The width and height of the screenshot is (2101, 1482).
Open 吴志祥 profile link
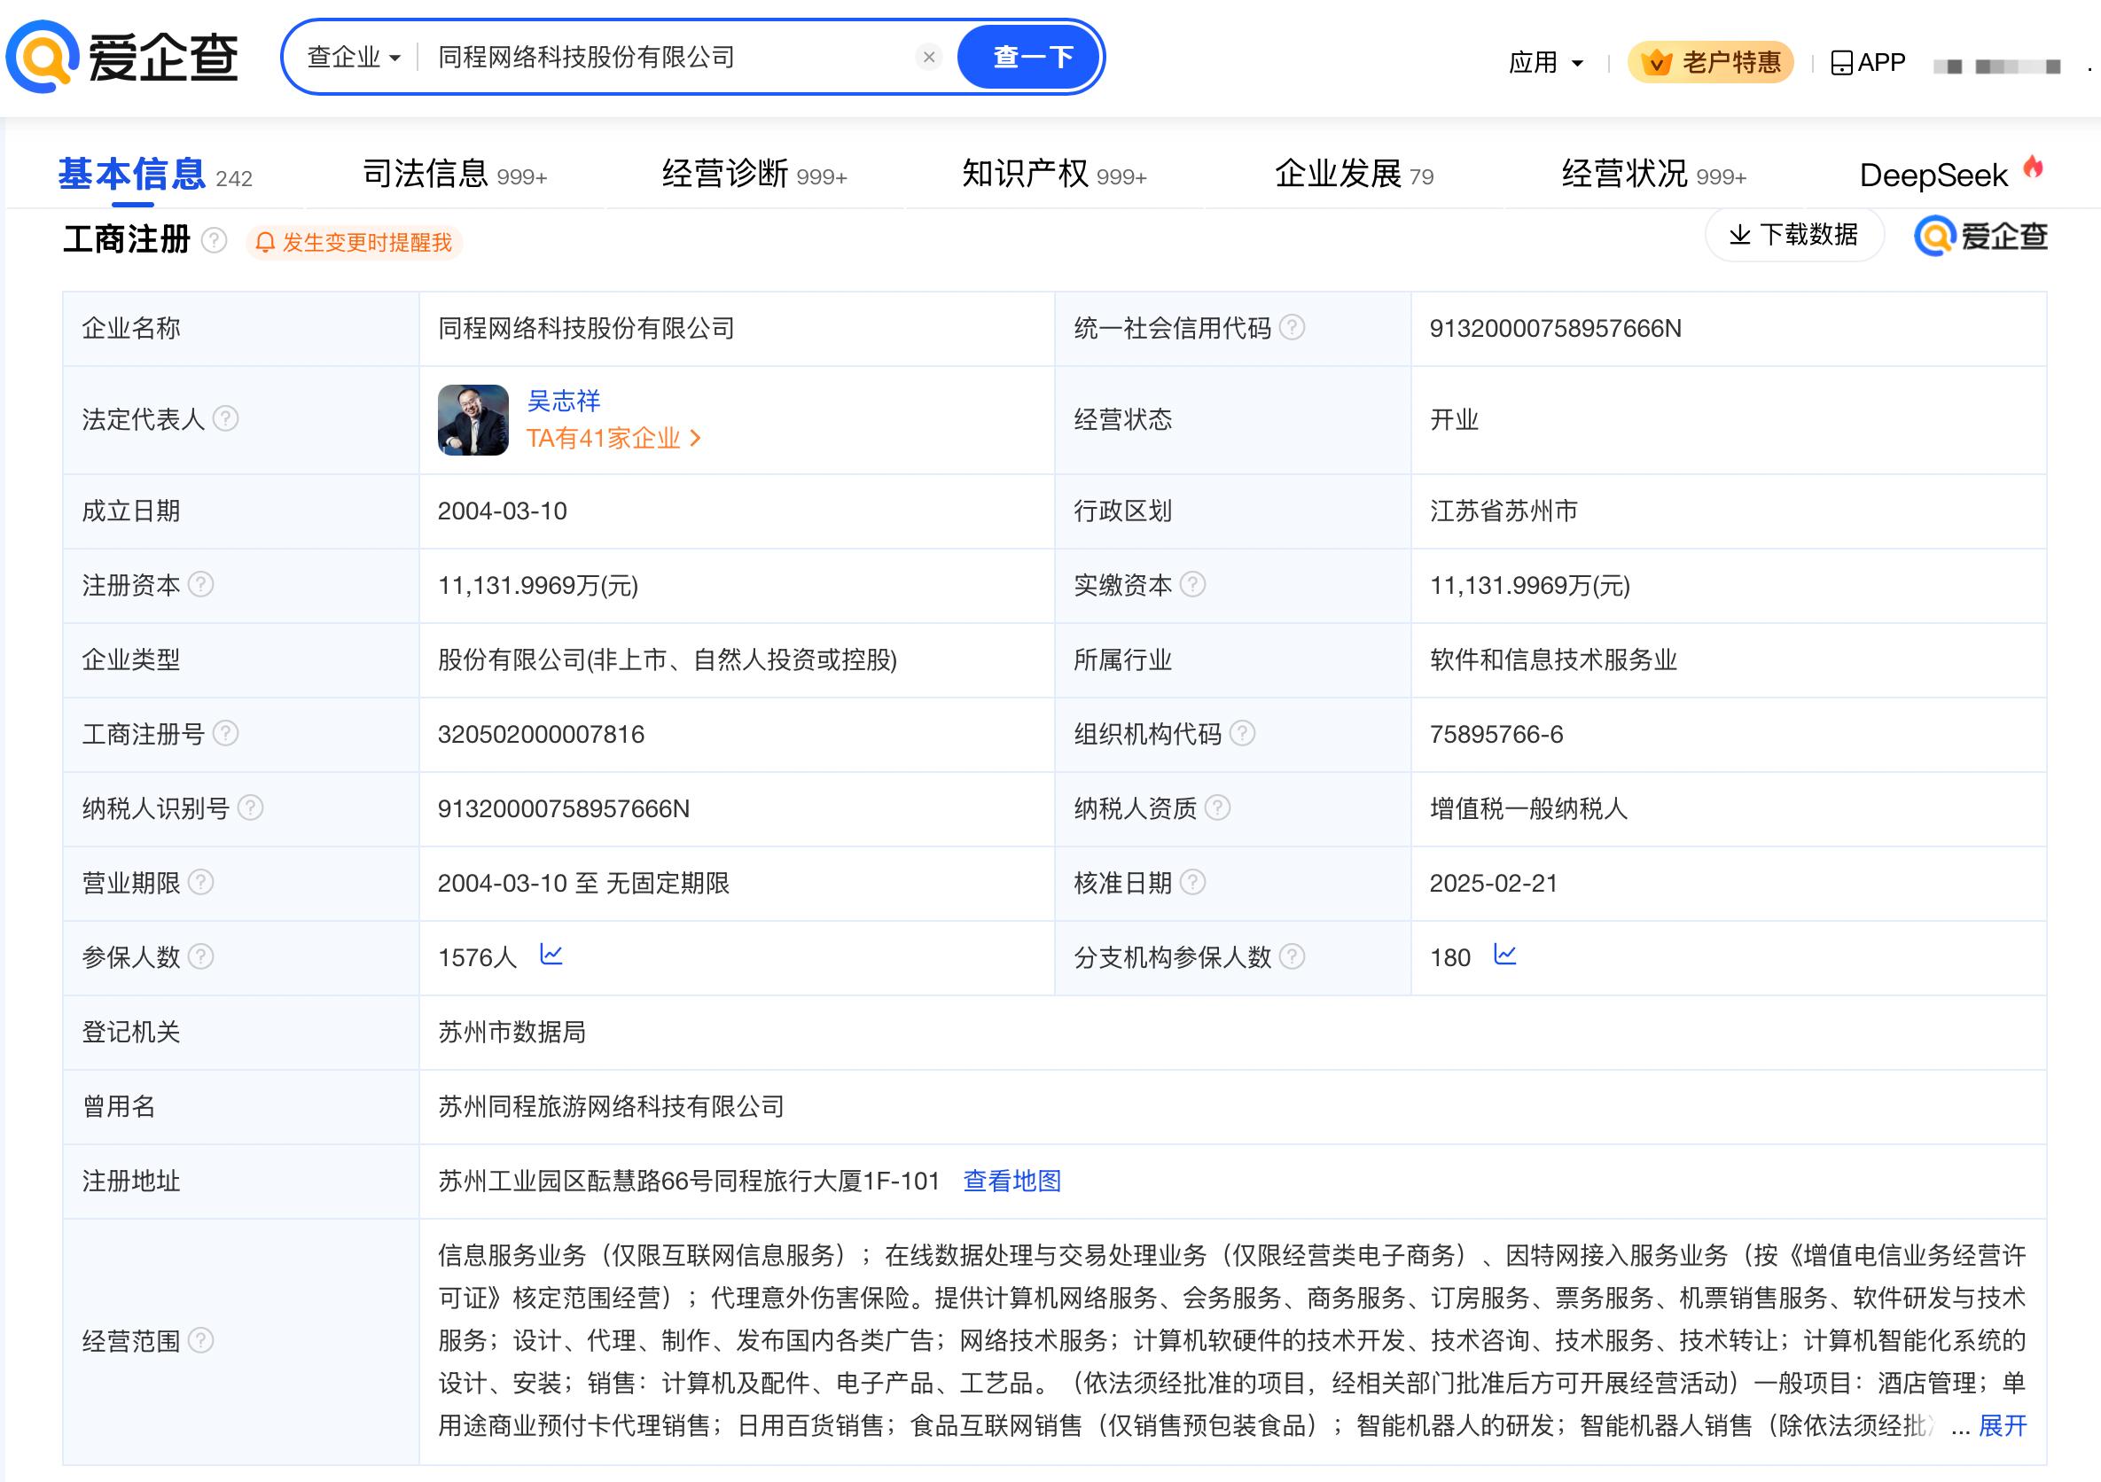(x=564, y=401)
